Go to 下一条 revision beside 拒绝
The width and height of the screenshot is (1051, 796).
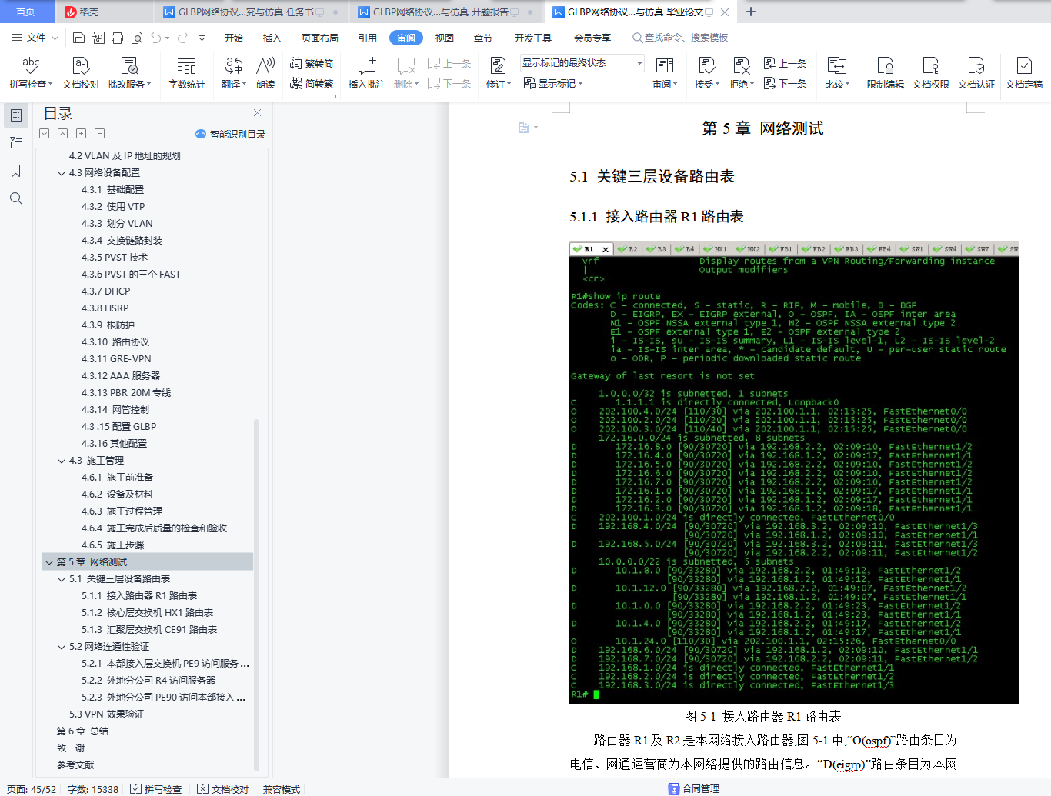pyautogui.click(x=785, y=83)
